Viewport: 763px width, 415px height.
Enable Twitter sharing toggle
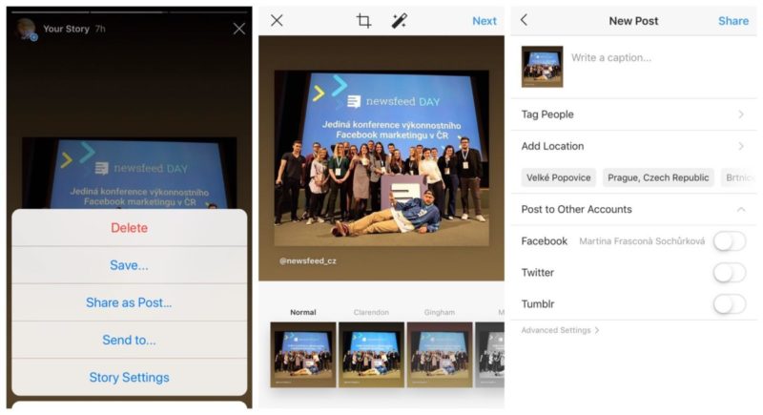click(730, 273)
